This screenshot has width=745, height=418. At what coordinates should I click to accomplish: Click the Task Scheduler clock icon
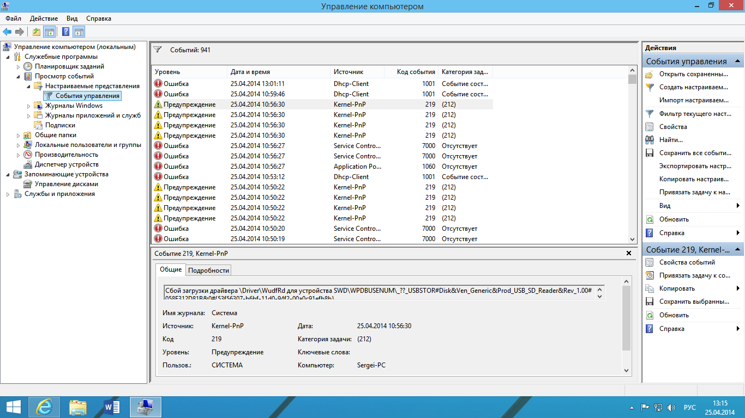(x=28, y=66)
